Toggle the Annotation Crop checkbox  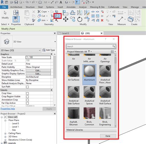point(27,100)
